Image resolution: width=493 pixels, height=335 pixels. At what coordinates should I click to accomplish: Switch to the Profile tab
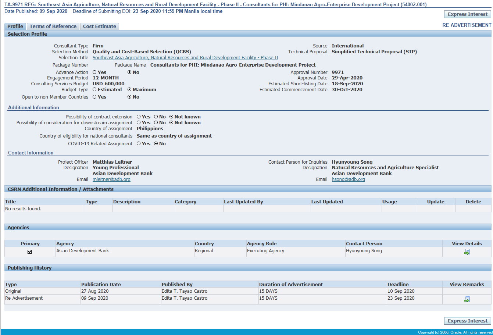point(15,26)
